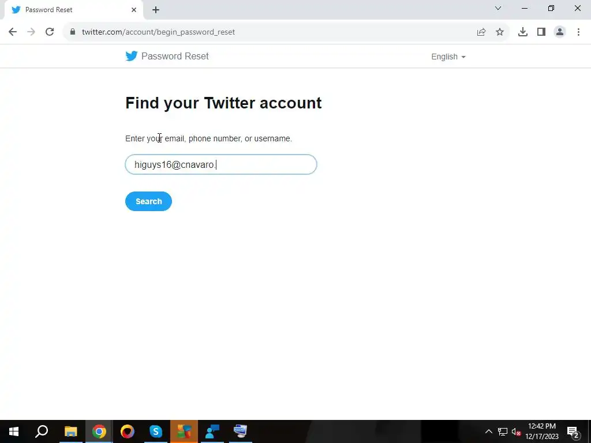Show hidden system tray icons
The image size is (591, 443).
(488, 431)
